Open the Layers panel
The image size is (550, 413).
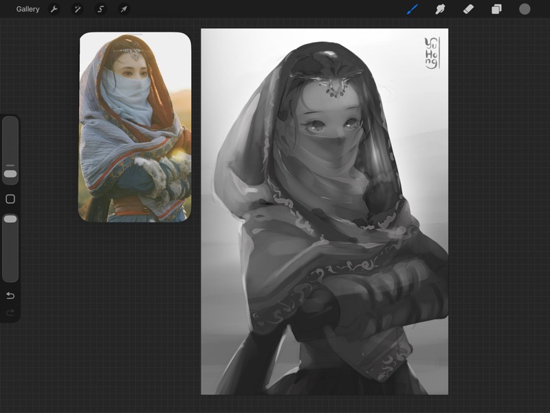pyautogui.click(x=496, y=9)
